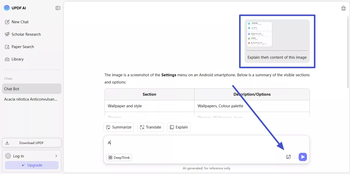Click the UPDF AI title text

19,8
